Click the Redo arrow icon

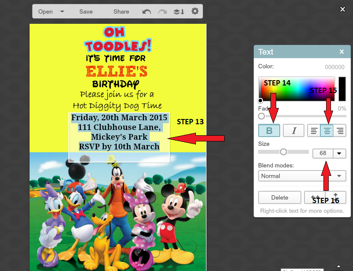point(162,11)
